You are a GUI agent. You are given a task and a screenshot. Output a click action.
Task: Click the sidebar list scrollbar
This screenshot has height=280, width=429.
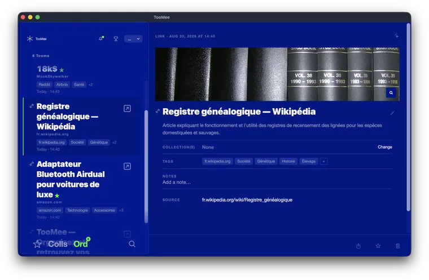point(146,167)
